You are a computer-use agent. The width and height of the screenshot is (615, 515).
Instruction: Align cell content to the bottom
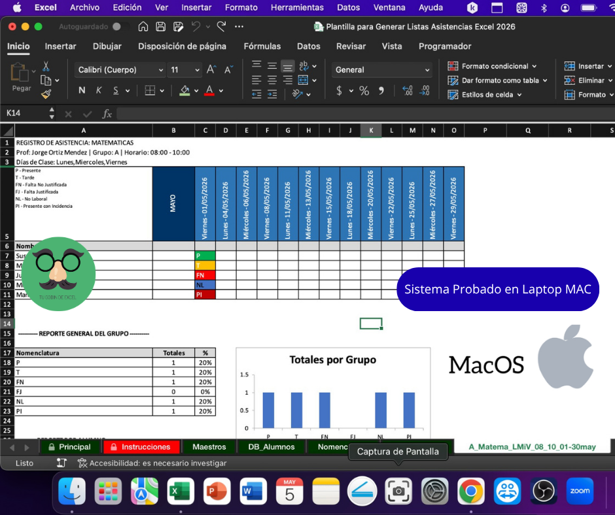point(287,67)
